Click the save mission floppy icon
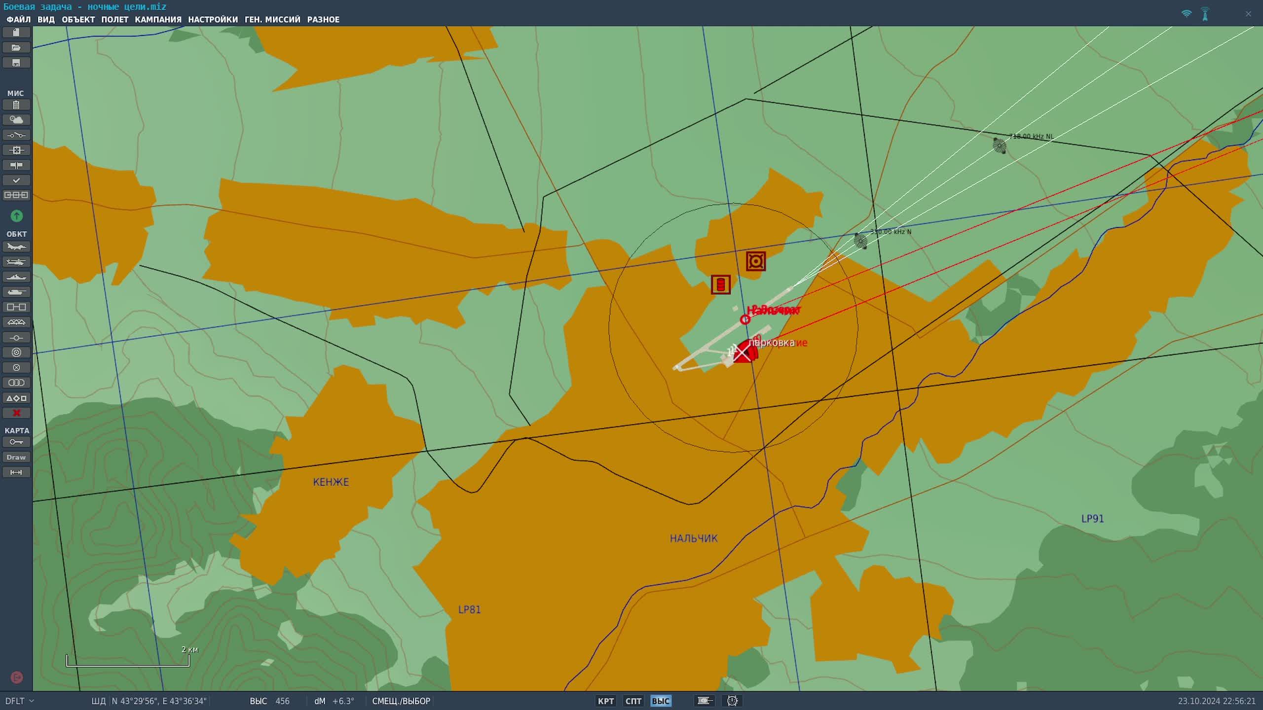This screenshot has width=1263, height=710. [16, 63]
